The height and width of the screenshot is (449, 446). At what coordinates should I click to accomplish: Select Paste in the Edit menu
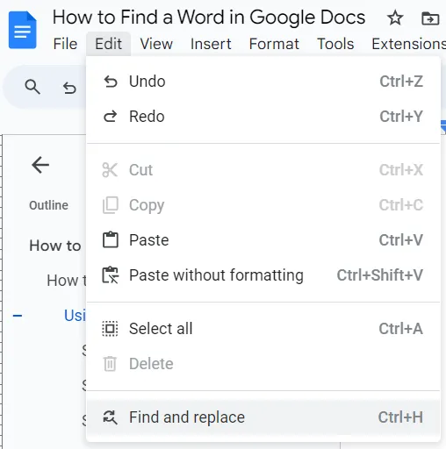(x=263, y=240)
